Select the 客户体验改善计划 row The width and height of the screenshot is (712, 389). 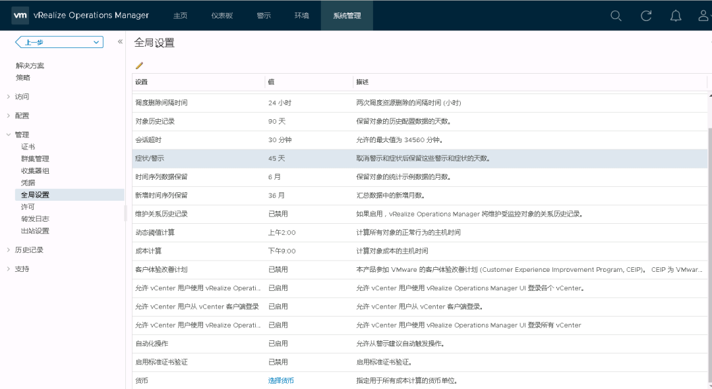(420, 270)
